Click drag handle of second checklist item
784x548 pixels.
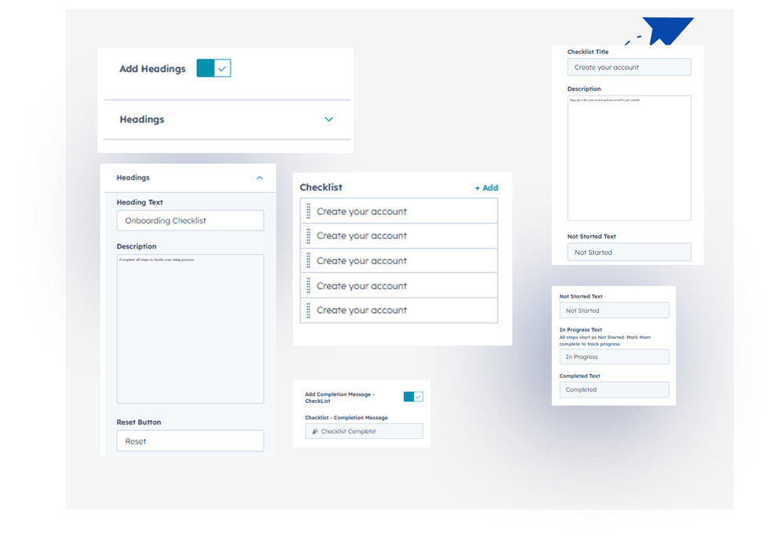309,236
